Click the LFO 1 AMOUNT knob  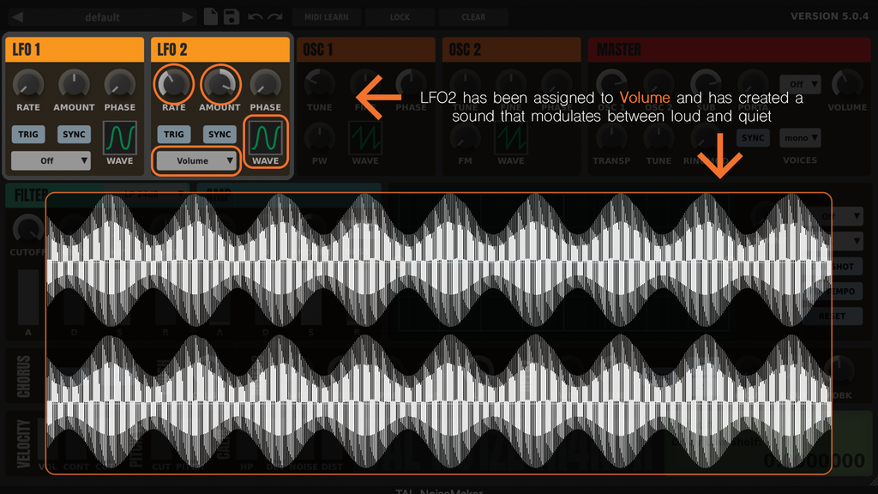coord(74,85)
